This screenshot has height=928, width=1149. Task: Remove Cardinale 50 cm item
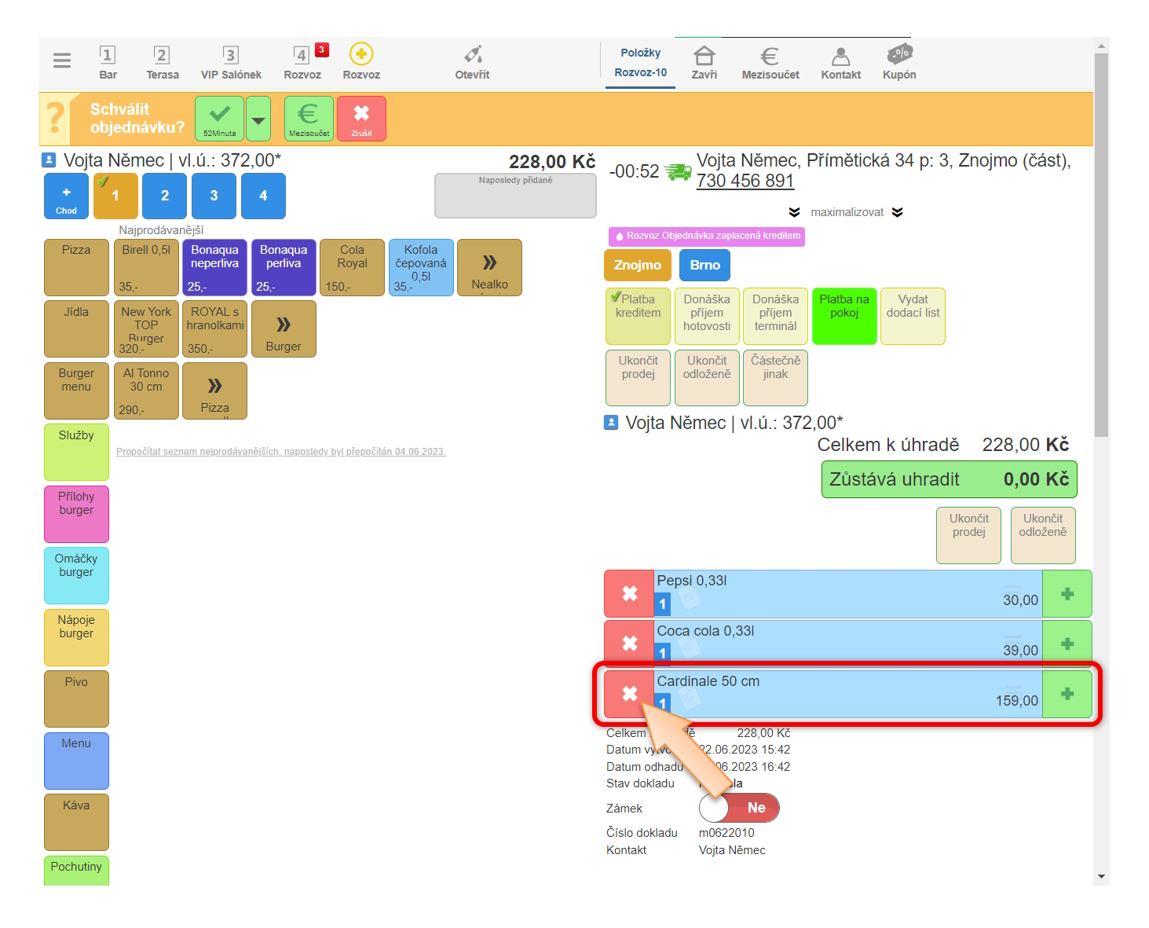(629, 694)
